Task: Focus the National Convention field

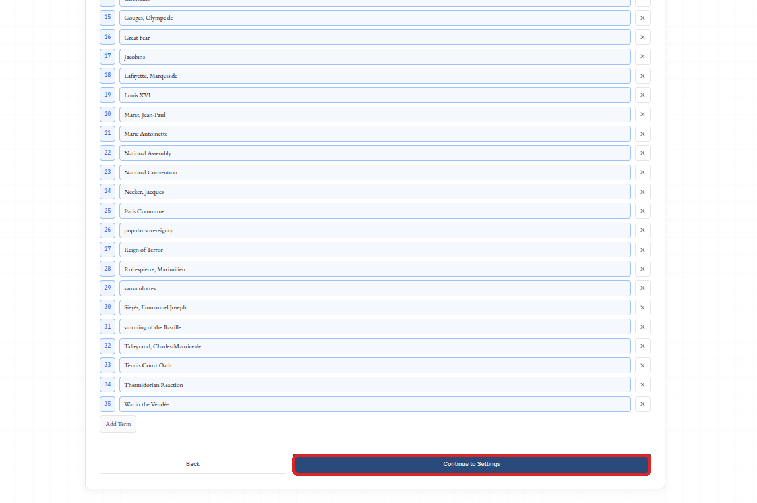Action: click(x=375, y=172)
